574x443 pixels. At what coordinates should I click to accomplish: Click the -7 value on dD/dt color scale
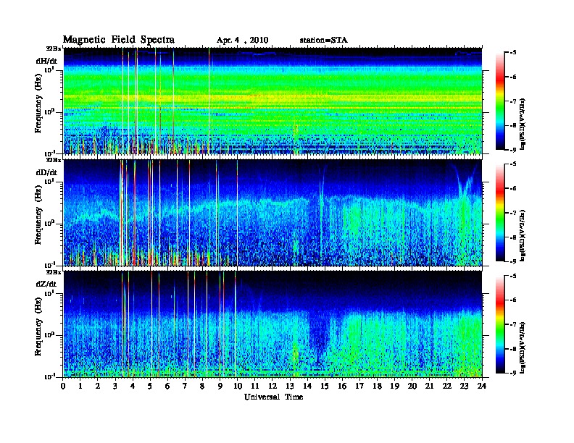click(x=513, y=213)
